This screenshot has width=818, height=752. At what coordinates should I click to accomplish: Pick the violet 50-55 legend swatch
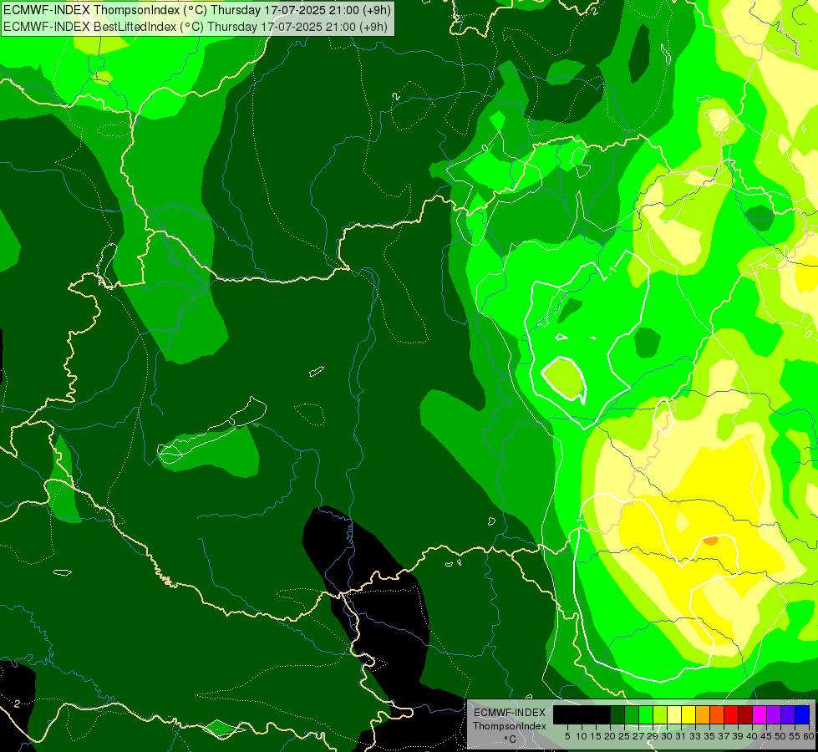[x=788, y=714]
